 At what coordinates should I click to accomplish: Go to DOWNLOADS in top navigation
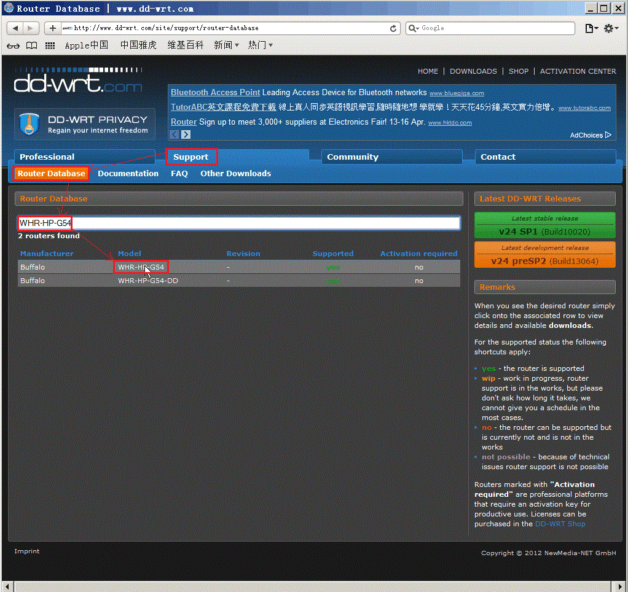473,71
